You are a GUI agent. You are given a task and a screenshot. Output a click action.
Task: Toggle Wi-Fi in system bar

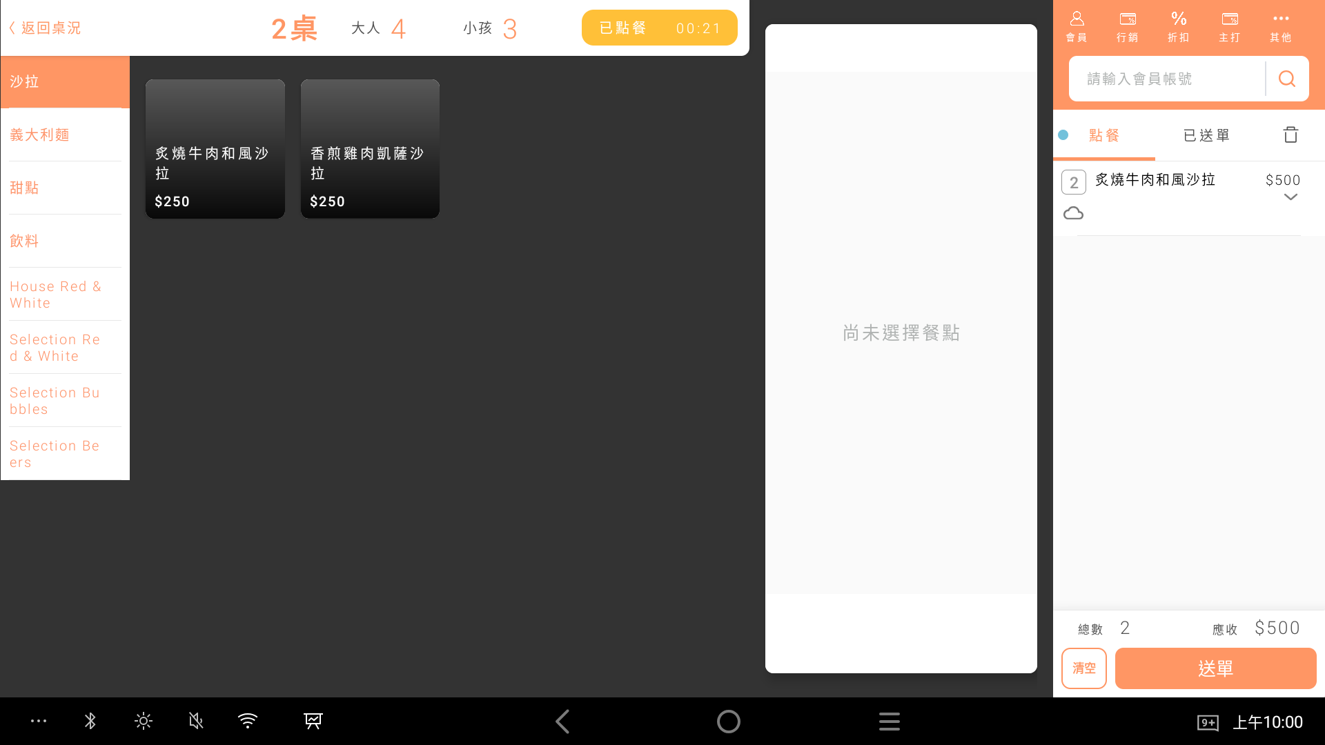click(x=248, y=722)
